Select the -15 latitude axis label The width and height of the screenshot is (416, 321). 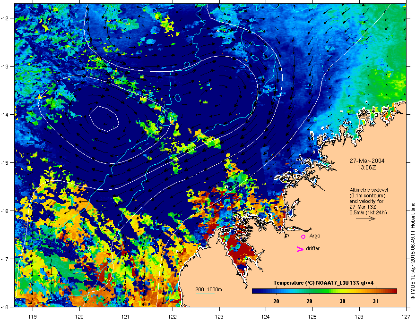(x=5, y=162)
